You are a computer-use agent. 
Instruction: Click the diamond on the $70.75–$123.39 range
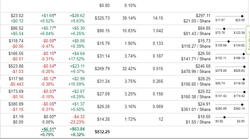tap(224, 28)
